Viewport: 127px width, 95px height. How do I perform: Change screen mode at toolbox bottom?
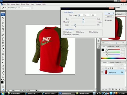pos(3,89)
